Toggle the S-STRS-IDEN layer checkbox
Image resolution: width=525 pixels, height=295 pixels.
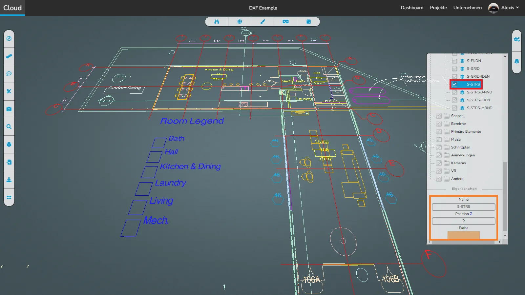coord(454,100)
